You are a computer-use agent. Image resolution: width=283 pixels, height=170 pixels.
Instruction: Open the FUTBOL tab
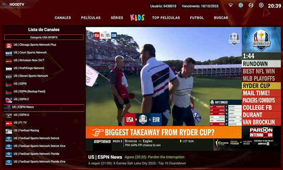pos(197,17)
